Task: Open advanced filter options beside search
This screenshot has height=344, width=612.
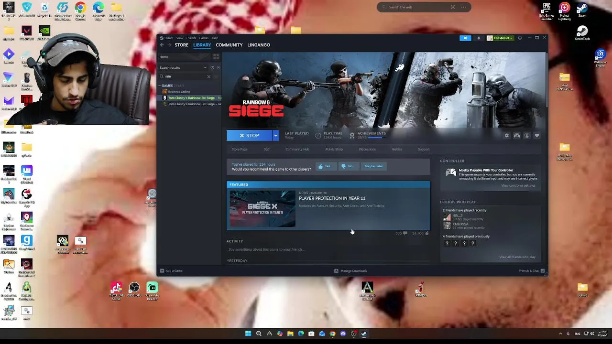Action: 216,76
